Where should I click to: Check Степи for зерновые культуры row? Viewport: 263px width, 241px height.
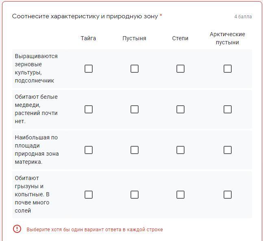(180, 69)
